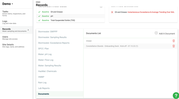
Task: Click the plus circle Add A Document icon
Action: coord(156,33)
